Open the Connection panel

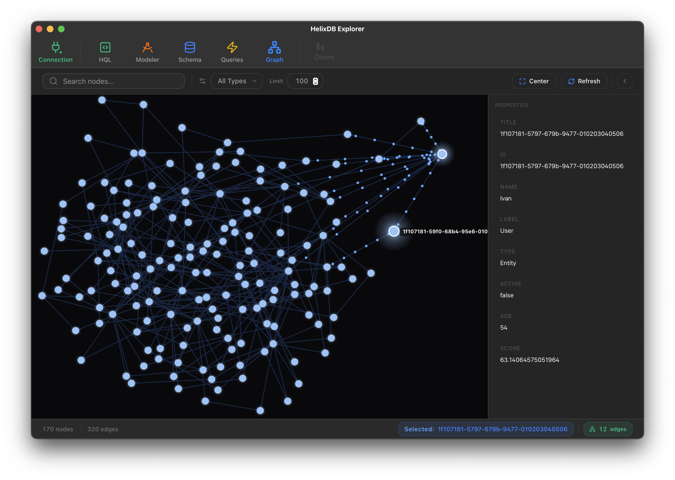click(x=56, y=52)
